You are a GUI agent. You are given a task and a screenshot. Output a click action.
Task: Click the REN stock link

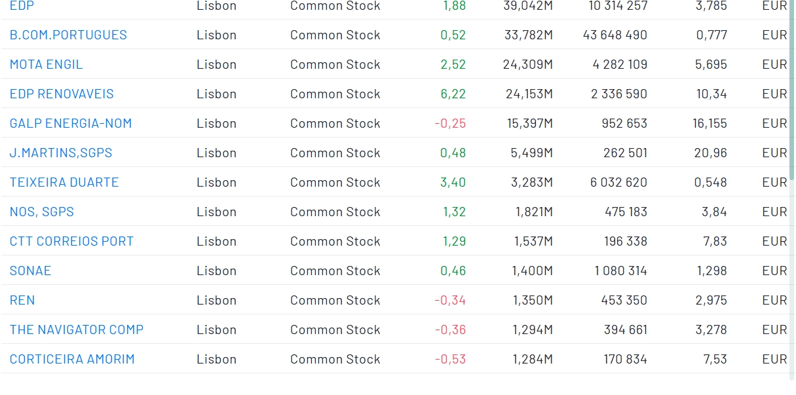tap(22, 300)
